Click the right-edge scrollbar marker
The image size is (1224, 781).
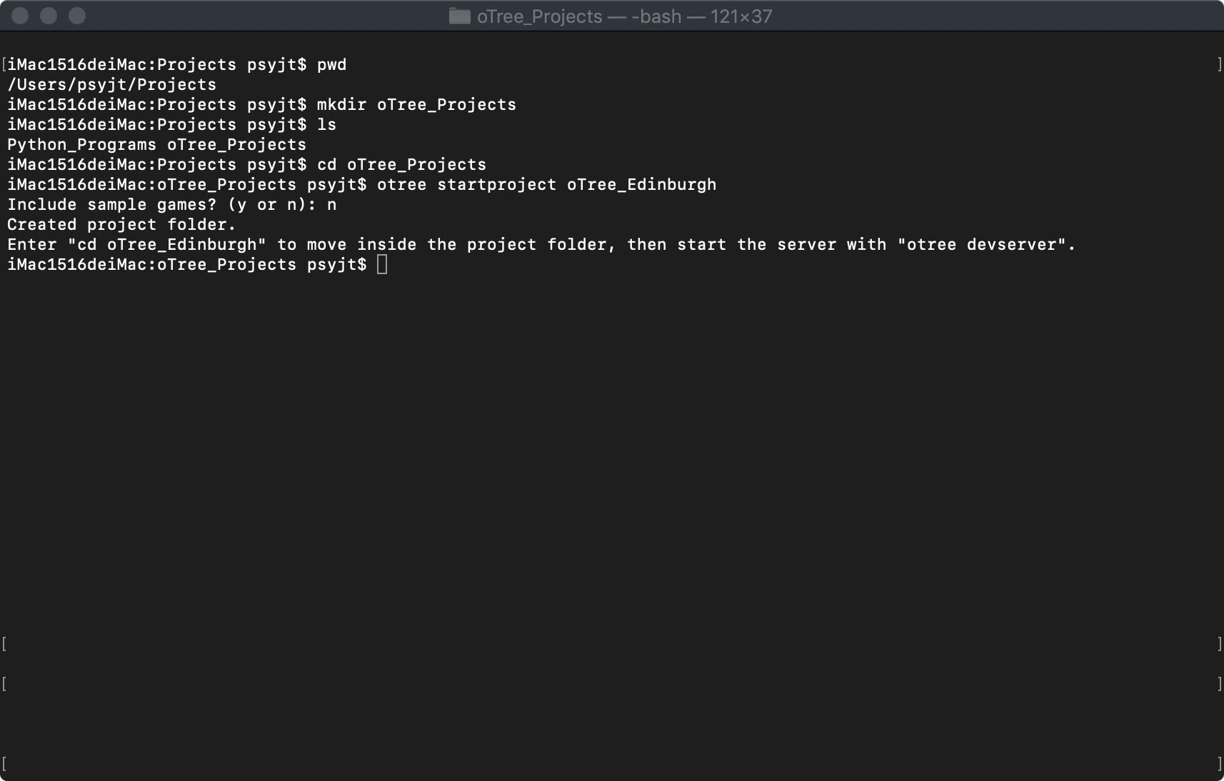point(1218,64)
